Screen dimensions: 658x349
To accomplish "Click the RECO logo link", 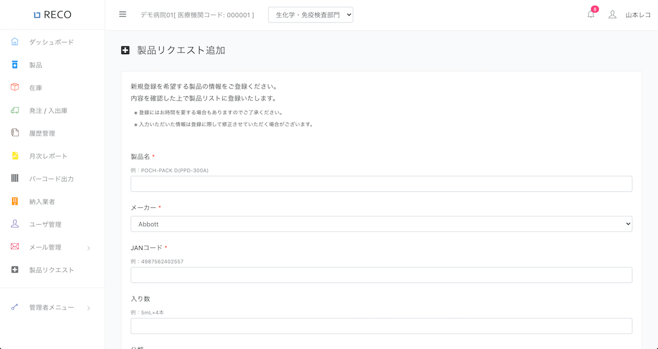I will click(52, 15).
